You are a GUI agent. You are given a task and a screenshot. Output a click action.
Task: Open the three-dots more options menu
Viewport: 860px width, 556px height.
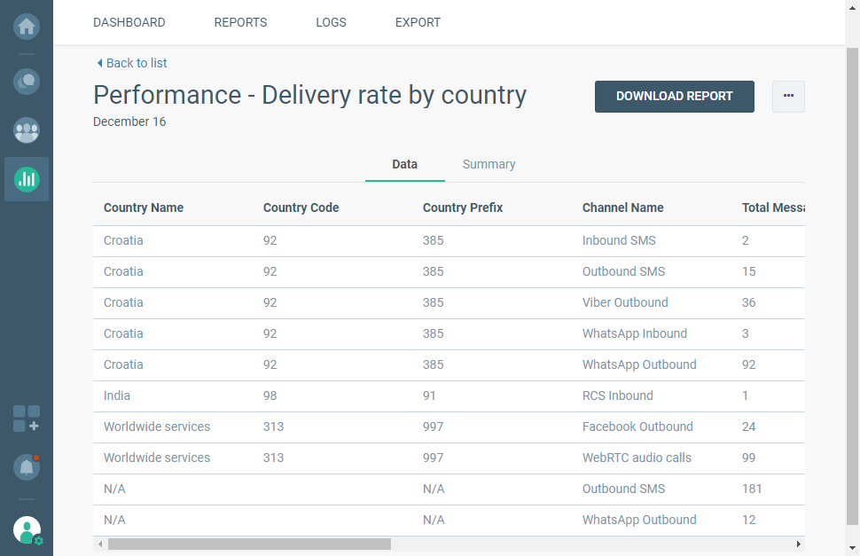tap(788, 96)
